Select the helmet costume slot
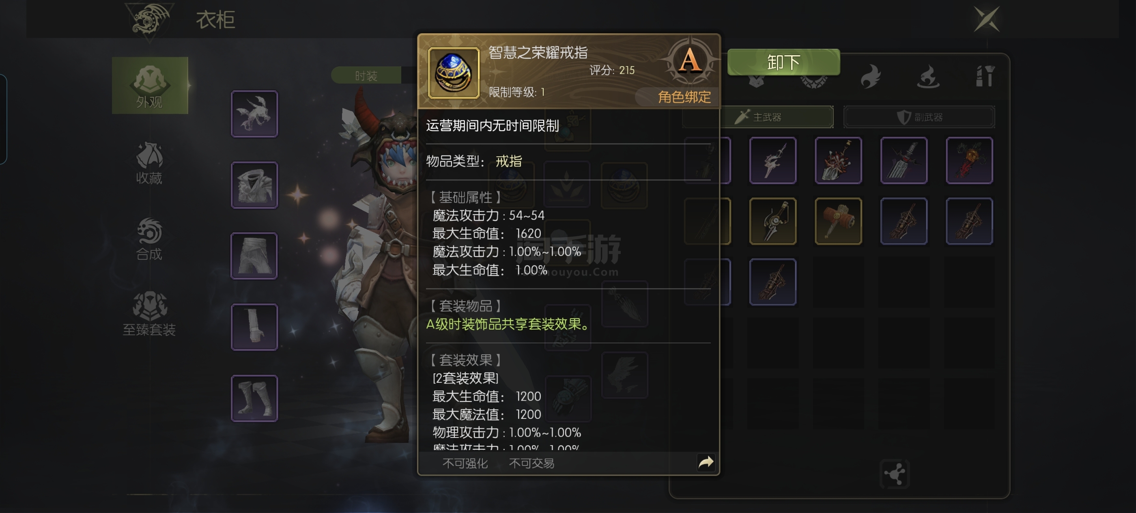This screenshot has width=1136, height=513. click(x=254, y=114)
